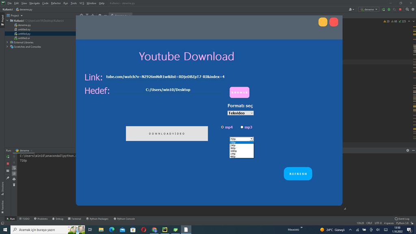Open the deneme run configuration dropdown
The image size is (416, 234).
[368, 9]
